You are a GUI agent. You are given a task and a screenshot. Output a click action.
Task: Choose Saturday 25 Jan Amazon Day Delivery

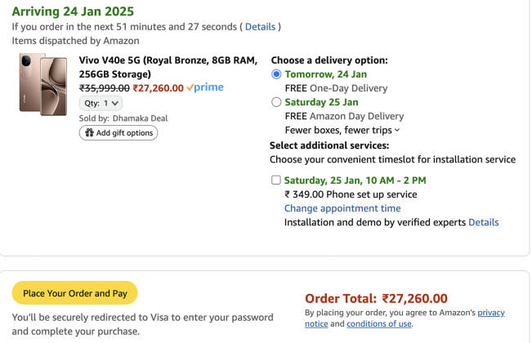(x=276, y=102)
